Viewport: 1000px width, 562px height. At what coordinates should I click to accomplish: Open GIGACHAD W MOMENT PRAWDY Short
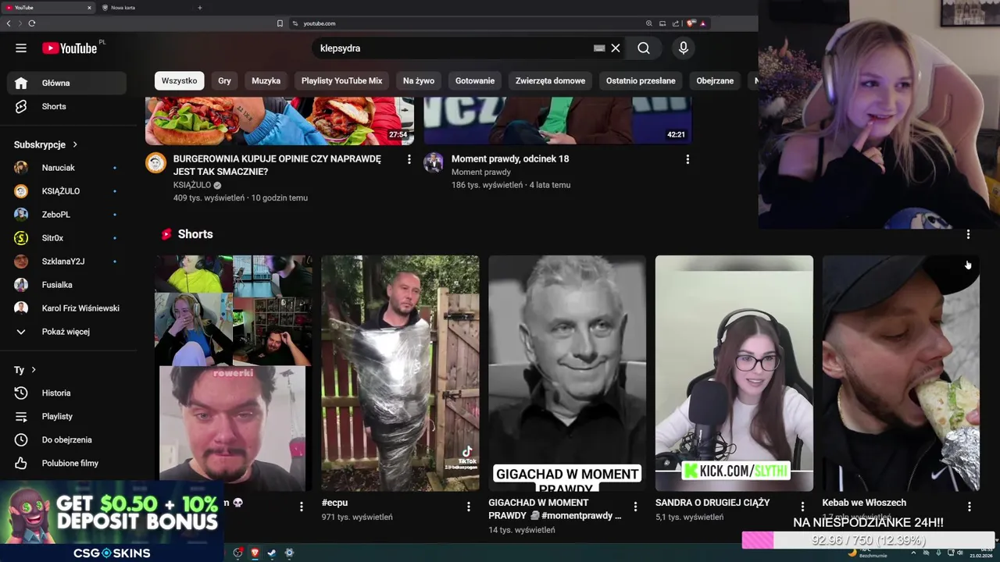coord(567,373)
